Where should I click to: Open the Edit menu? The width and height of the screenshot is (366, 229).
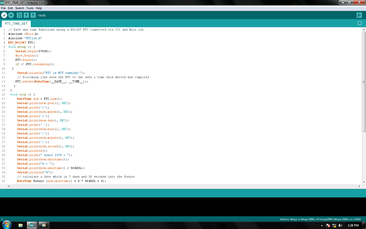point(10,8)
